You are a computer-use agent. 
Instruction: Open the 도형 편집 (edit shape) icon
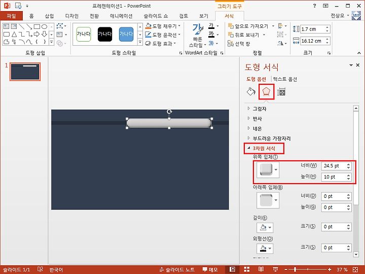(x=61, y=26)
